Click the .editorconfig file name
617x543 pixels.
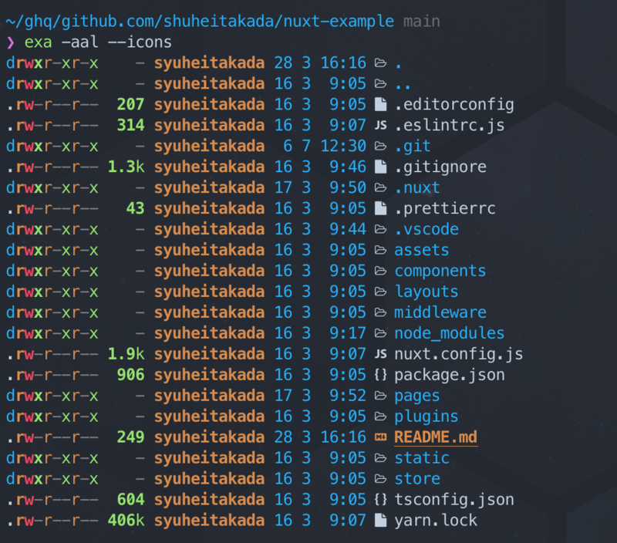pos(454,105)
